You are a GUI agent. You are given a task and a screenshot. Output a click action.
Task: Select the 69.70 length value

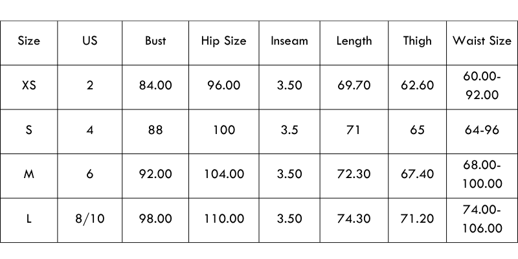(354, 85)
